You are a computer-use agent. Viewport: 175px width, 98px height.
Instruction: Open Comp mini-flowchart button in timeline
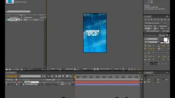44,76
